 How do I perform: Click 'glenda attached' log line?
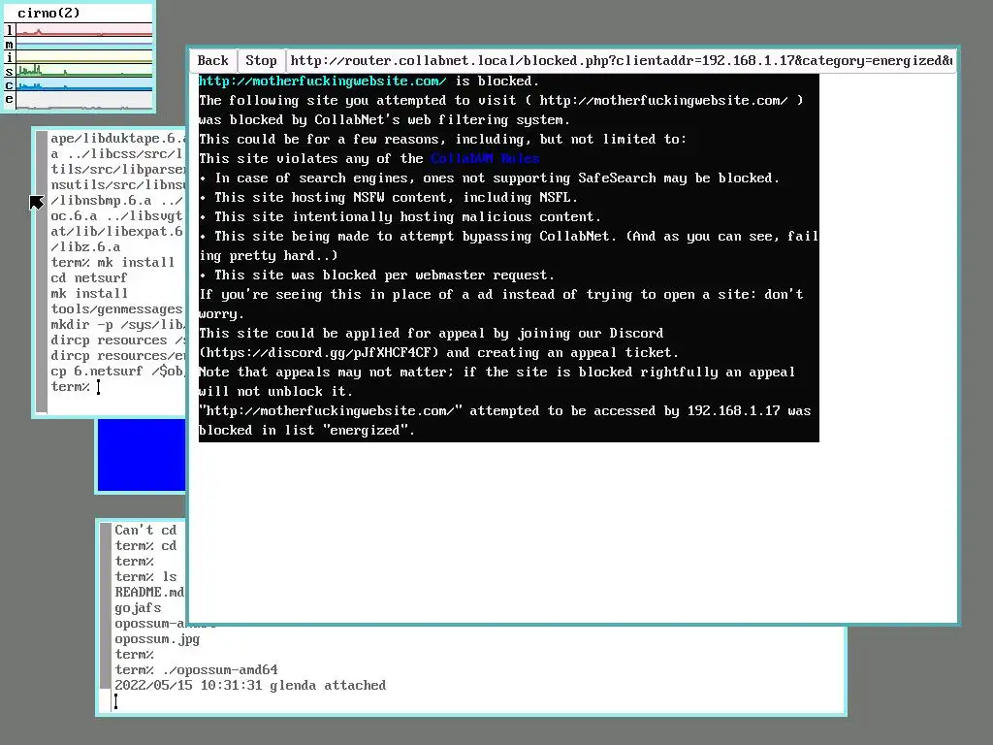click(250, 686)
